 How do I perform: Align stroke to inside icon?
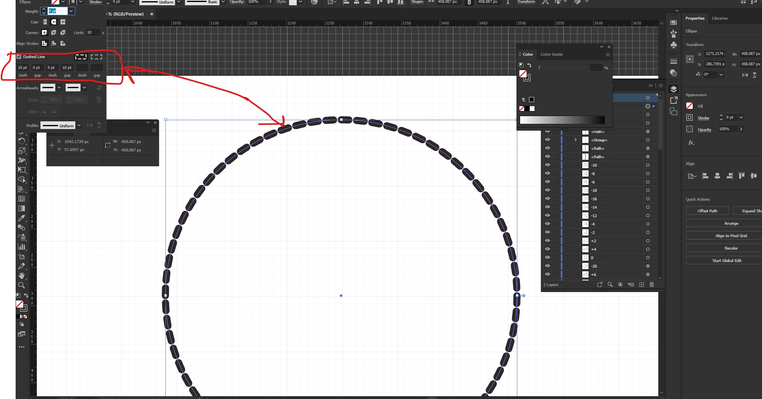coord(54,43)
